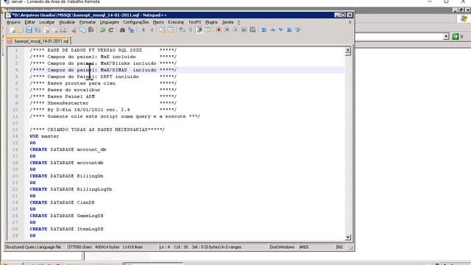The image size is (471, 265).
Task: Zoom in on the editor text
Action: click(143, 30)
